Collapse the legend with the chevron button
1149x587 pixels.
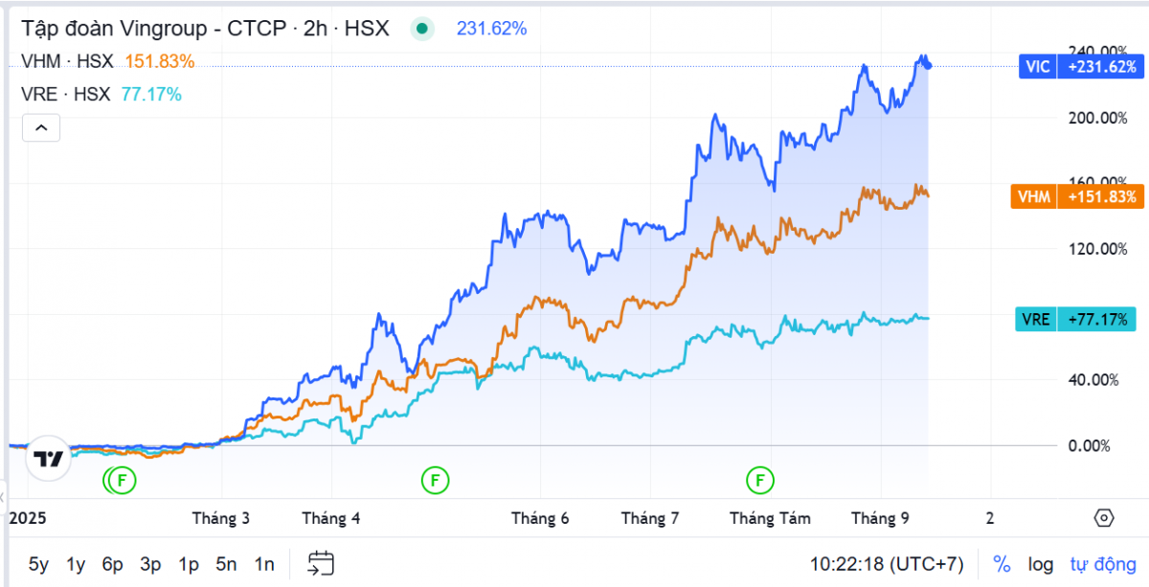pyautogui.click(x=41, y=127)
